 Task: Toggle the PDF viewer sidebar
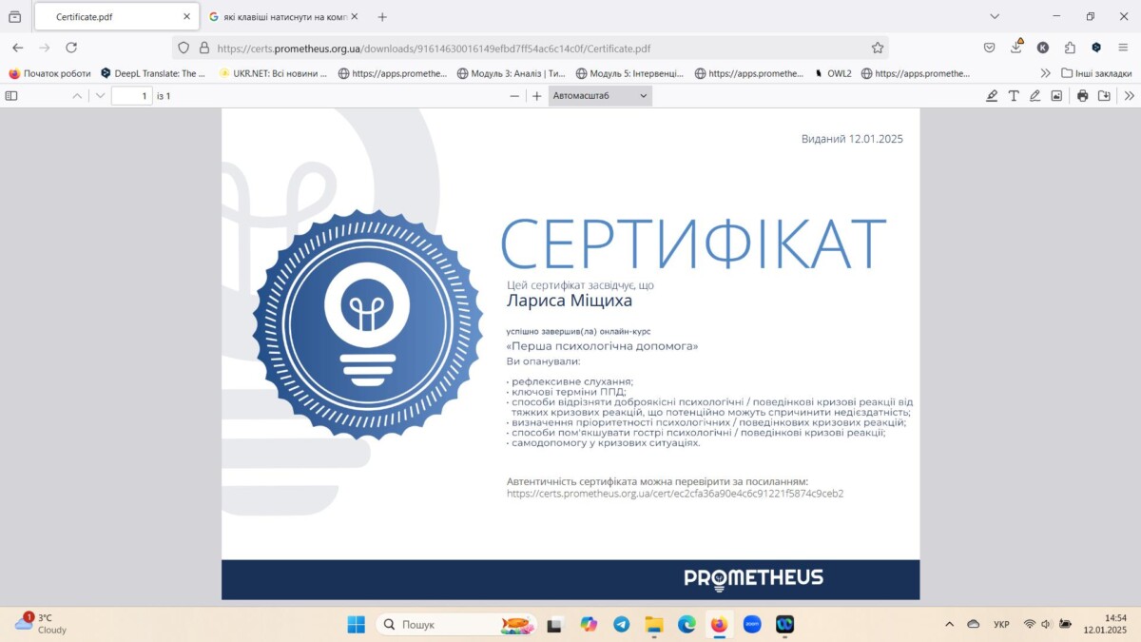(x=11, y=96)
